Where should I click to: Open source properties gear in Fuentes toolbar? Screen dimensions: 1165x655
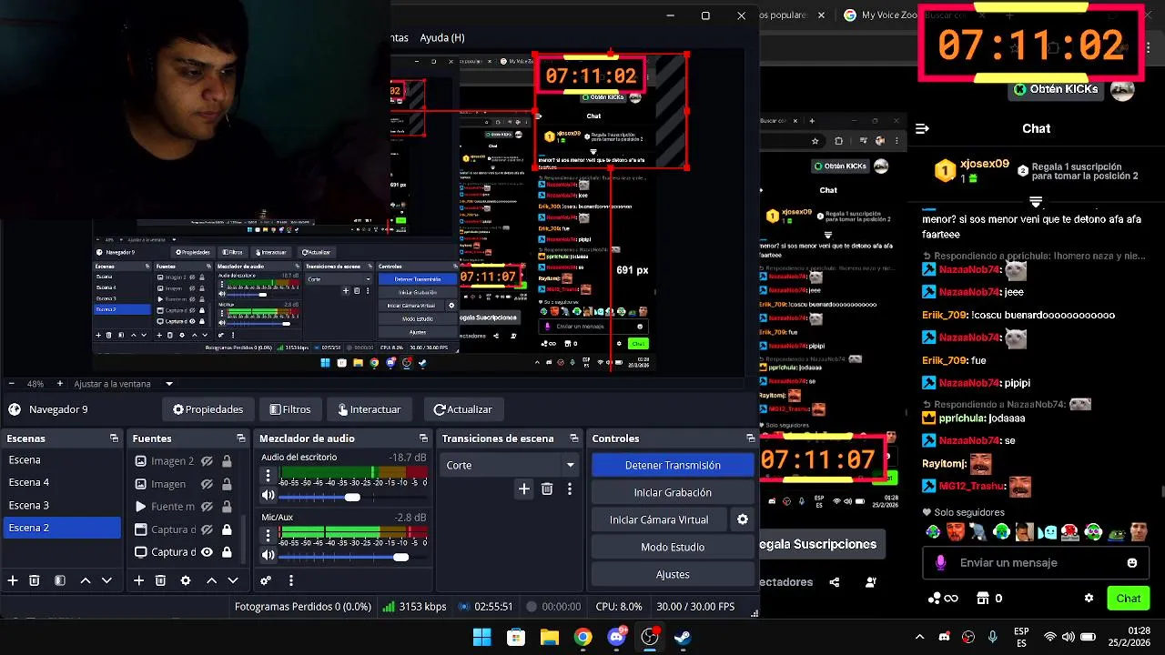coord(186,580)
